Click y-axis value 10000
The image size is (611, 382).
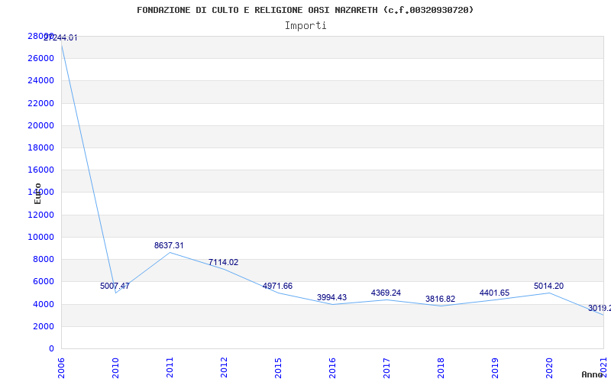click(x=40, y=237)
